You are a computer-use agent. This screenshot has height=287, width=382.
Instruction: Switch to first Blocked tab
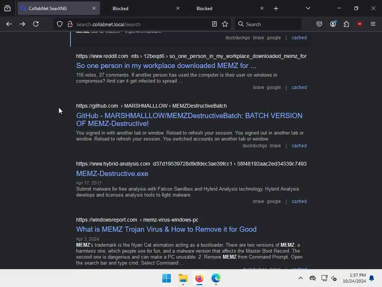143,8
